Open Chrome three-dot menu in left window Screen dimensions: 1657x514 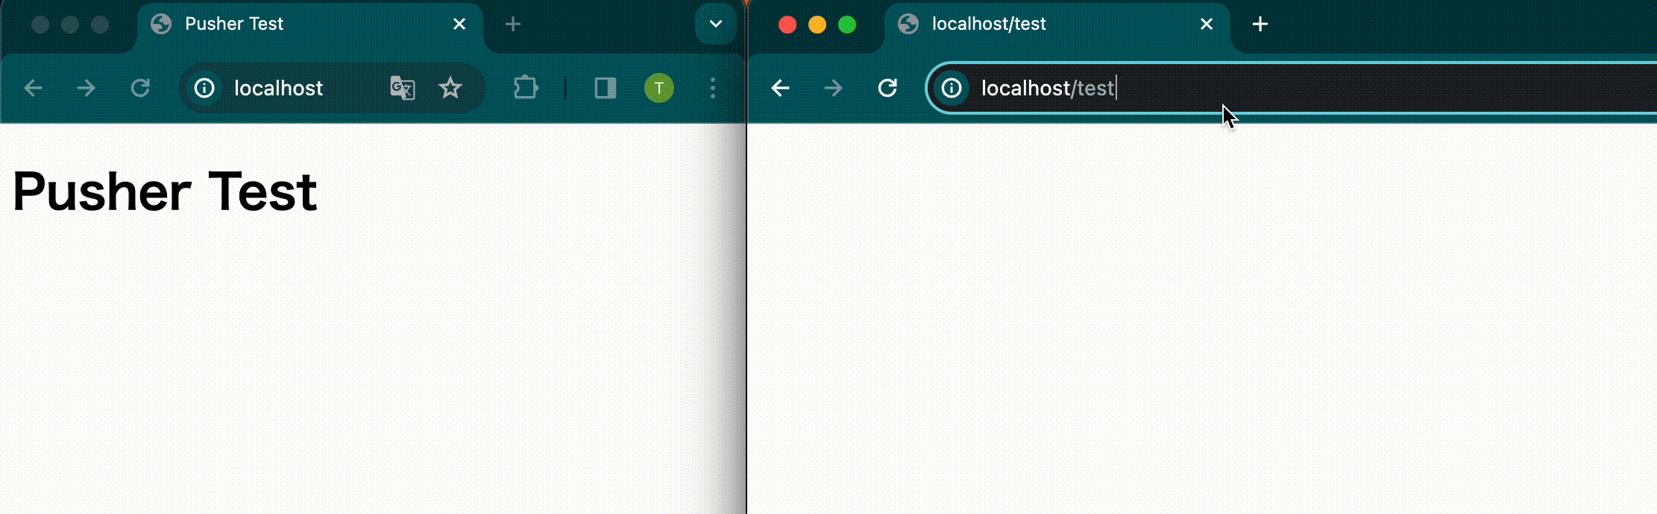713,89
